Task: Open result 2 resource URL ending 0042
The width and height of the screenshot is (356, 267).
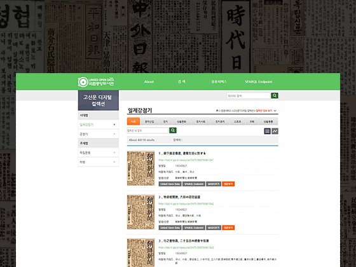Action: click(x=186, y=203)
